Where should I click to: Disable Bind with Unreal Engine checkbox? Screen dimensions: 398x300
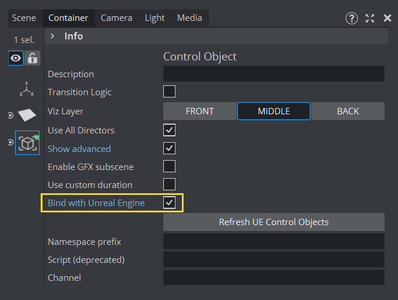point(169,203)
